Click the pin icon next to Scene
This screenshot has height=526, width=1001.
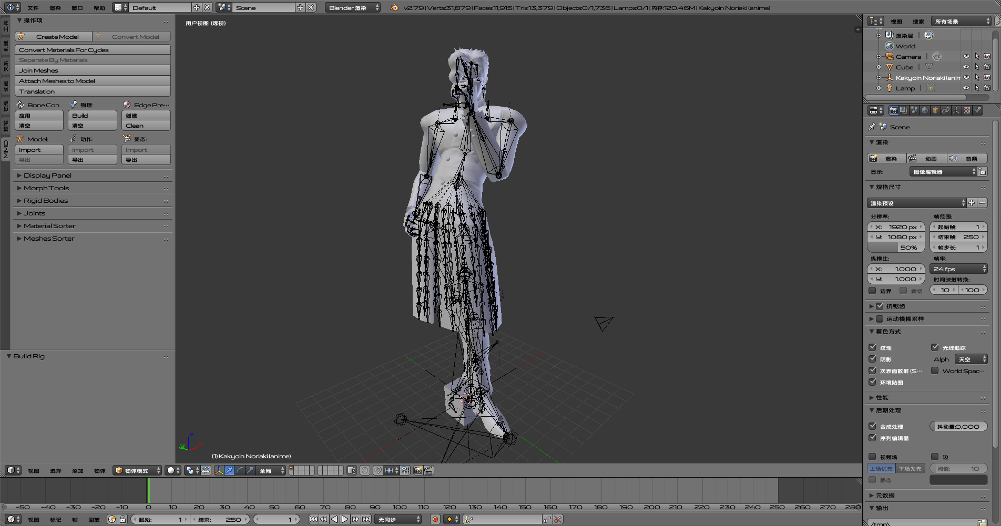pos(871,127)
